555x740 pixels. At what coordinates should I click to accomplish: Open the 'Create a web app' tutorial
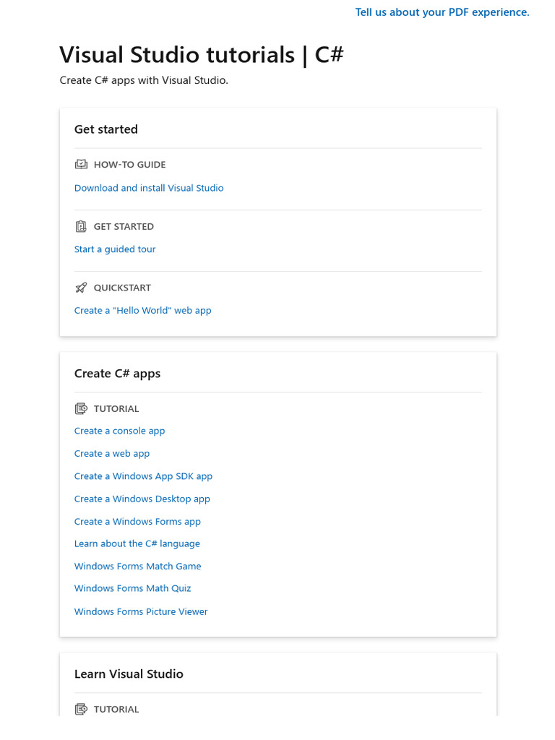(112, 454)
